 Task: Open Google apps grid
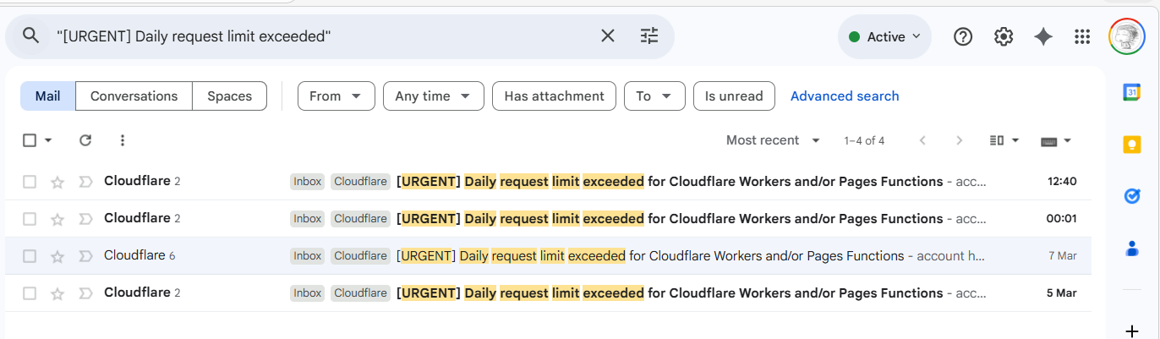(1082, 36)
